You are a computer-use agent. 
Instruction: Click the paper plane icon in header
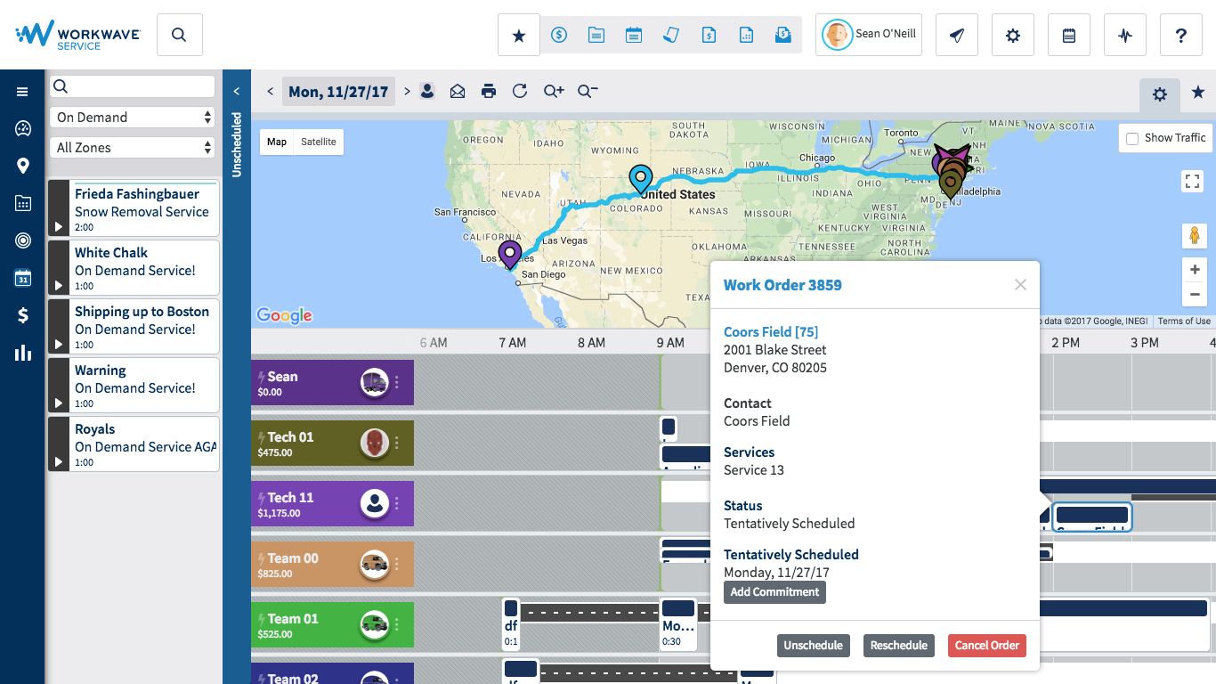[957, 36]
